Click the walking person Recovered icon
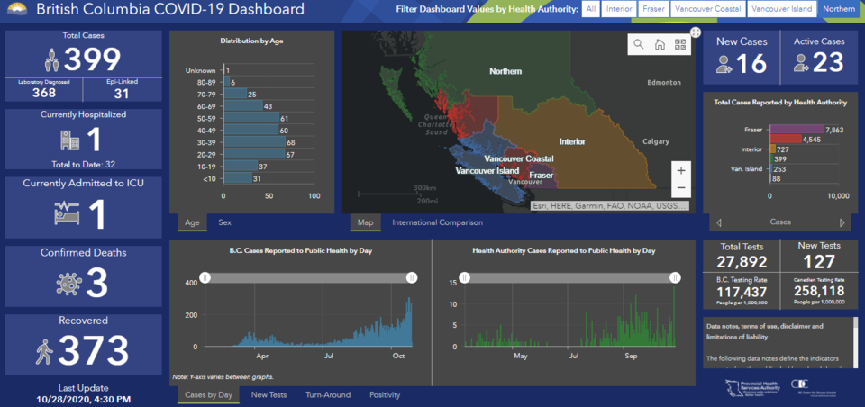 pyautogui.click(x=43, y=351)
